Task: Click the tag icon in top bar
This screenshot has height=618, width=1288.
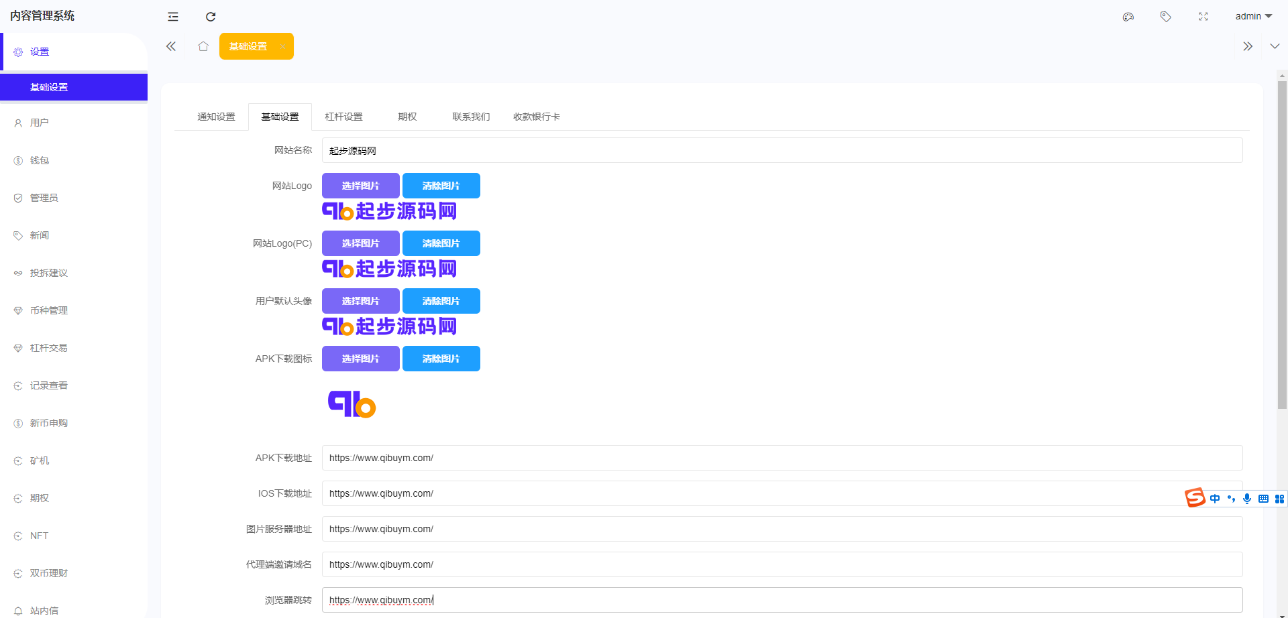Action: pos(1166,17)
